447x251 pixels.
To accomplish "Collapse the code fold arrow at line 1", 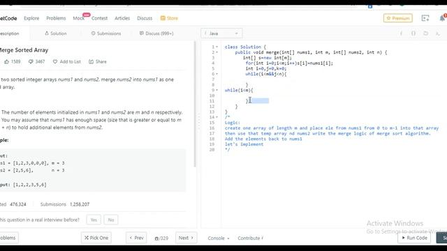I will (x=217, y=47).
